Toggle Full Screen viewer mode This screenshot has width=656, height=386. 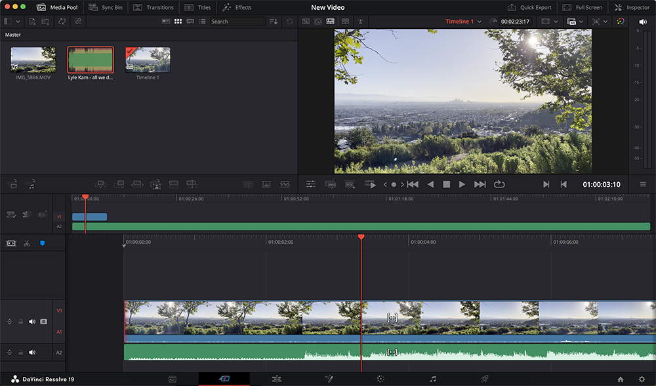583,7
